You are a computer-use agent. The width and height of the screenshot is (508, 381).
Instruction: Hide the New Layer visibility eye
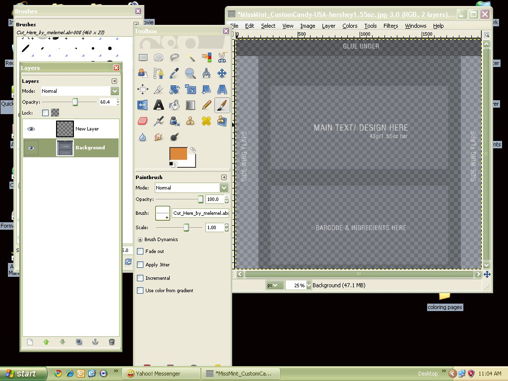point(31,128)
